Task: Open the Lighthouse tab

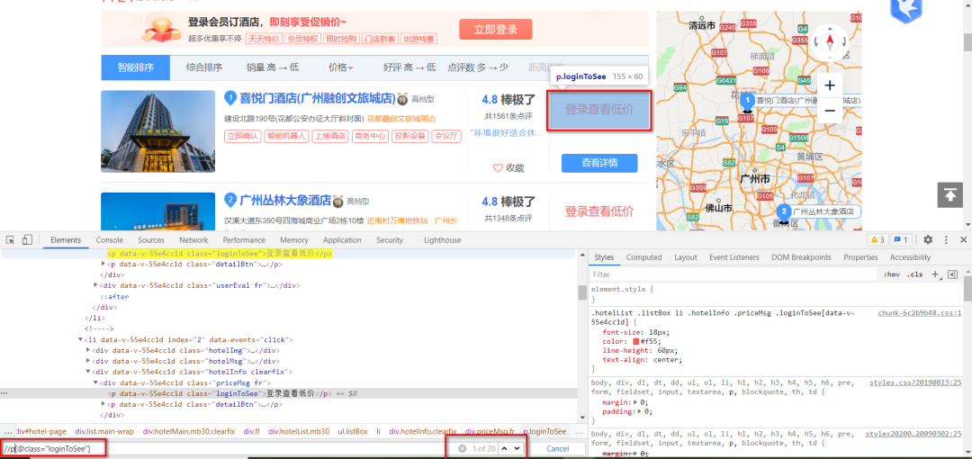Action: pos(443,240)
